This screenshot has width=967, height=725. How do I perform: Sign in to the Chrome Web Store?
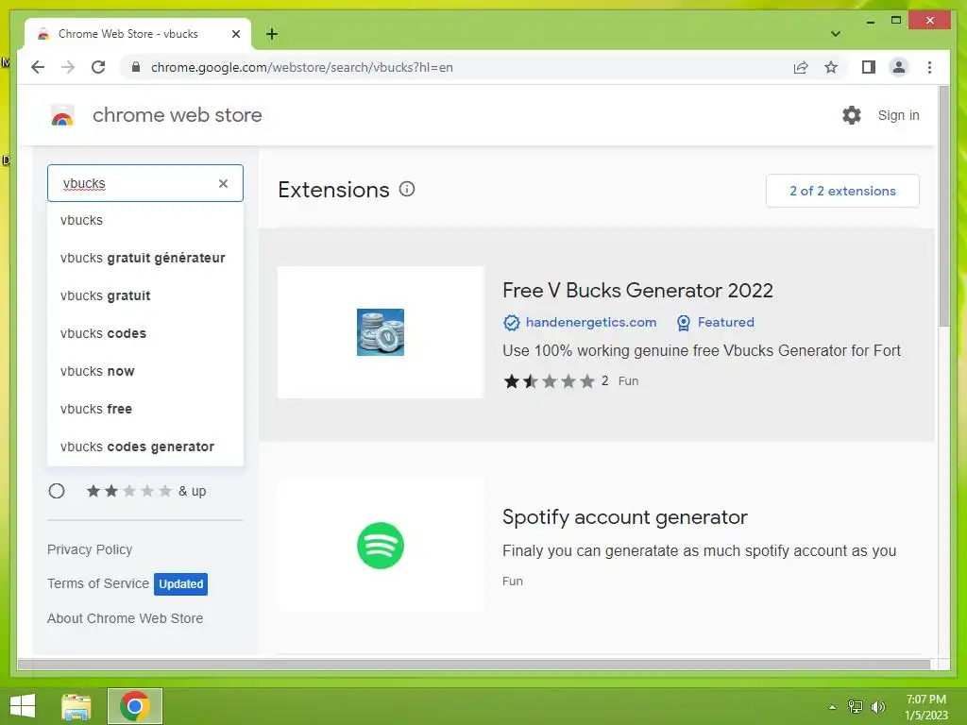point(899,115)
